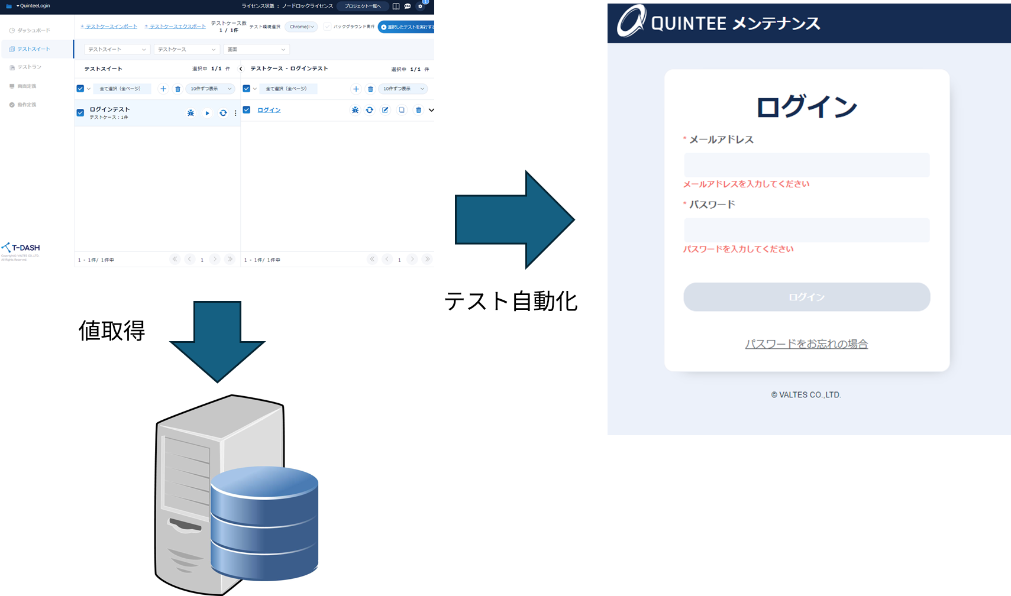Expand selection options arrow beside suite select-all checkbox
Screen dimensions: 1011x596
(x=89, y=89)
